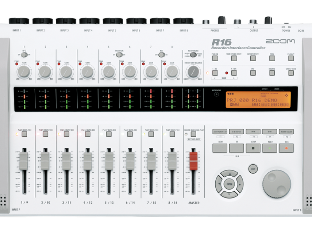This screenshot has height=234, width=312.
Task: Click the large jog dial
Action: coord(277,184)
